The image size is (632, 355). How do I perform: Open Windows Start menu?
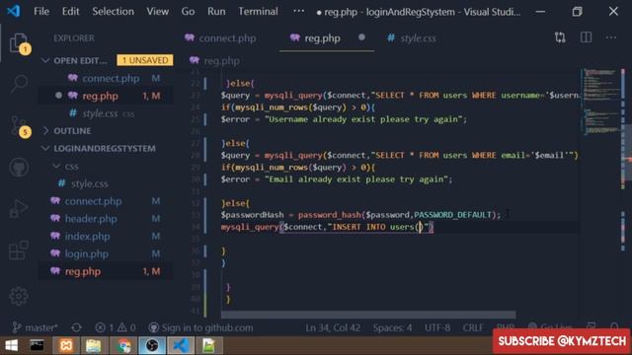pyautogui.click(x=12, y=345)
